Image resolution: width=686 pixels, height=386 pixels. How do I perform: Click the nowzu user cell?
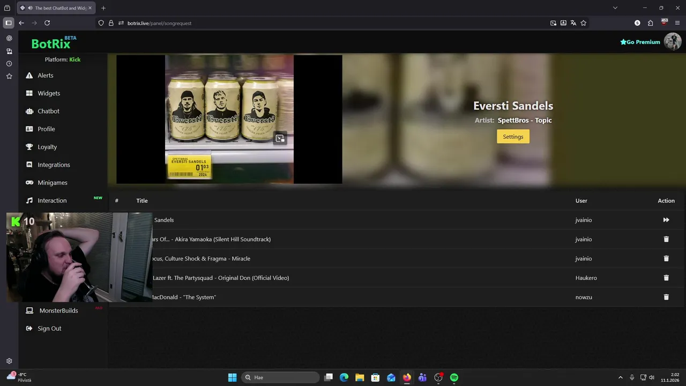[584, 297]
